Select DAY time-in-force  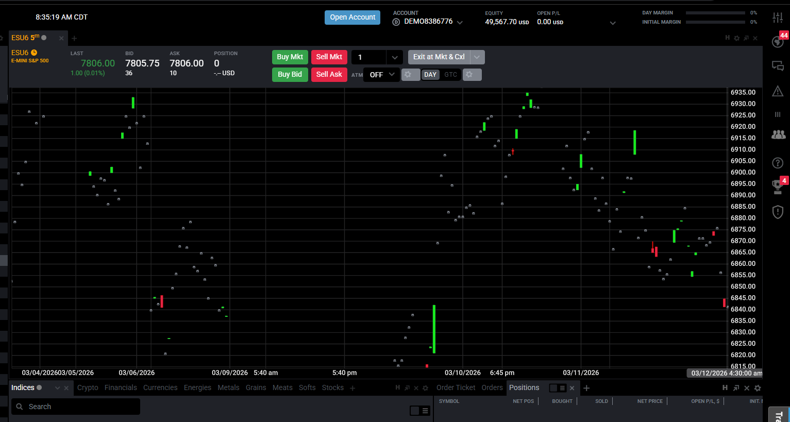pyautogui.click(x=430, y=75)
